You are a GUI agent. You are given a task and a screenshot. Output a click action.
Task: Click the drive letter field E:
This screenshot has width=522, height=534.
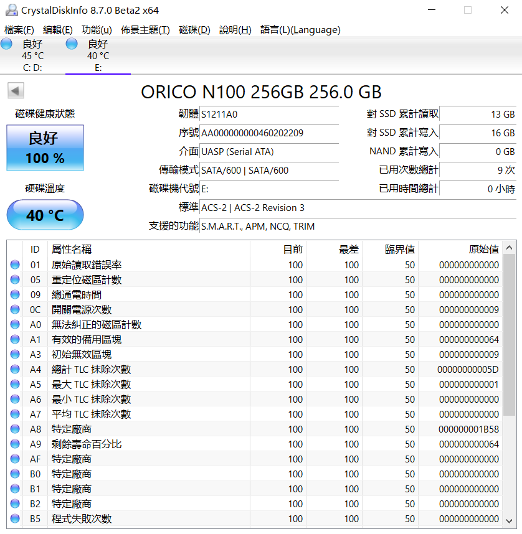coord(269,189)
